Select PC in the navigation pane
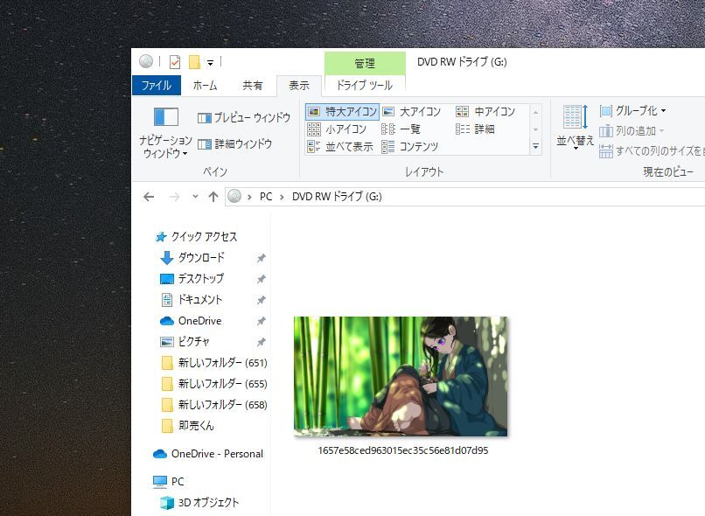This screenshot has width=705, height=516. coord(169,482)
